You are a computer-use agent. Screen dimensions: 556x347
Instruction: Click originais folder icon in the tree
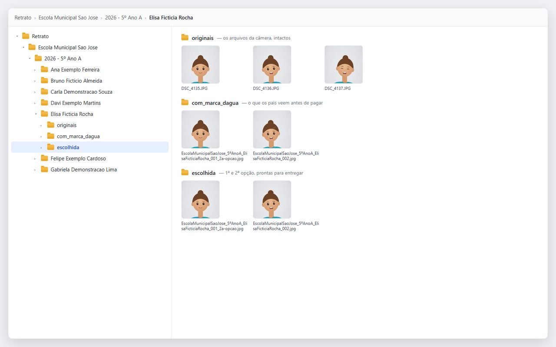(x=51, y=125)
